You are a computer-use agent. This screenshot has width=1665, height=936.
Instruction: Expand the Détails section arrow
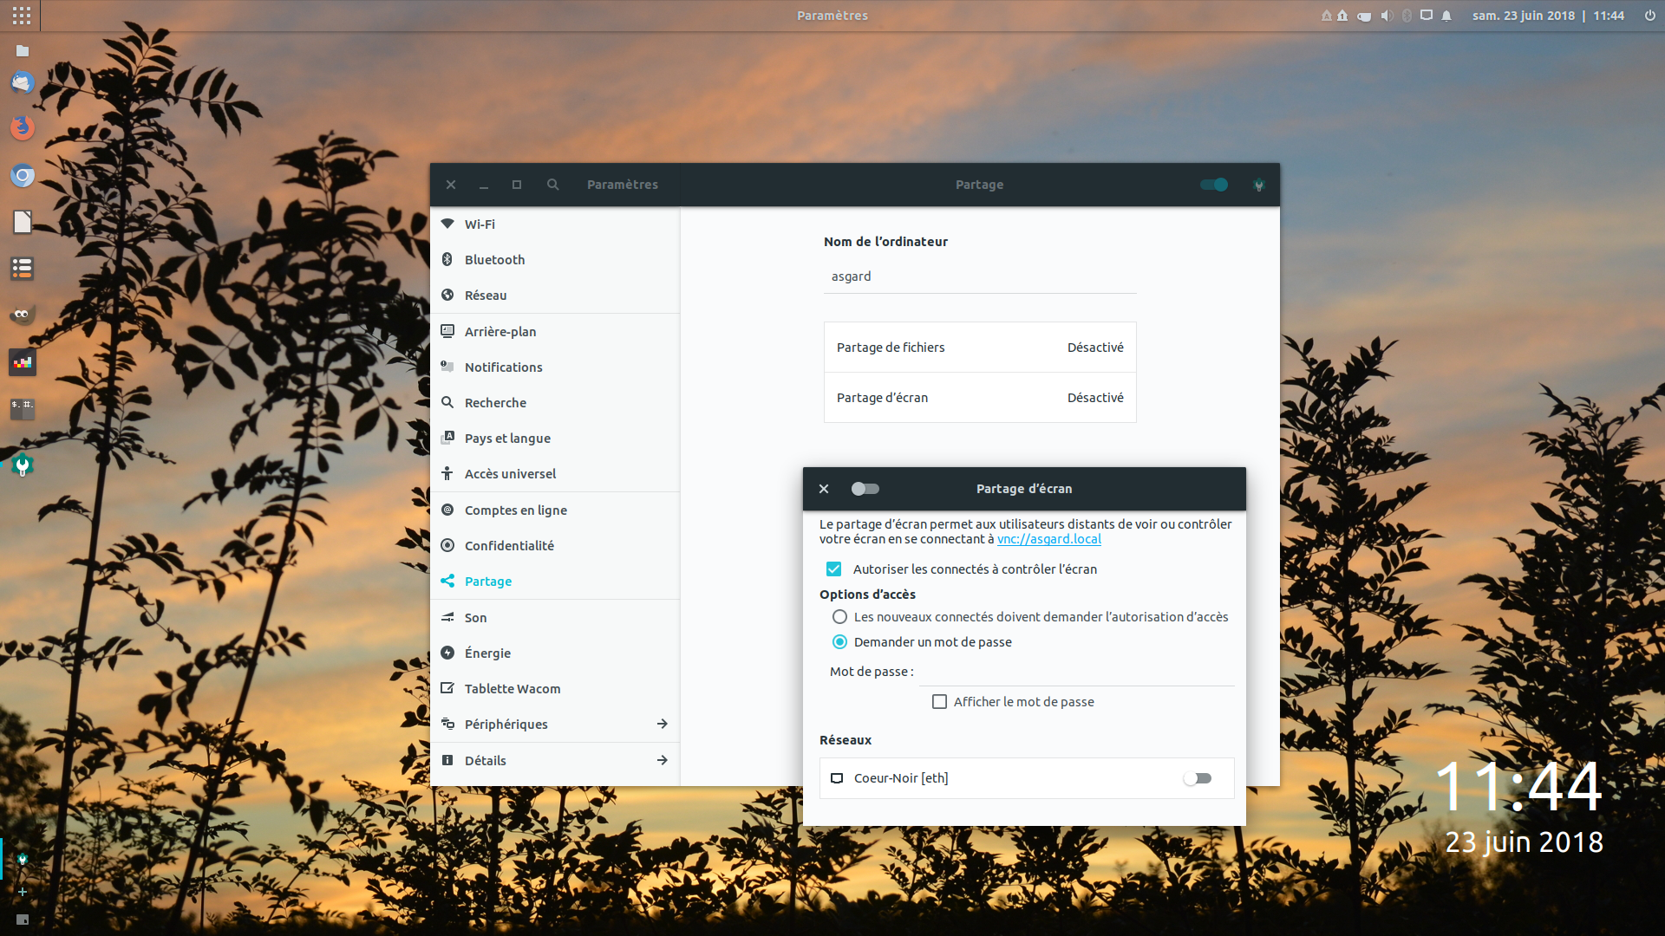(x=662, y=760)
